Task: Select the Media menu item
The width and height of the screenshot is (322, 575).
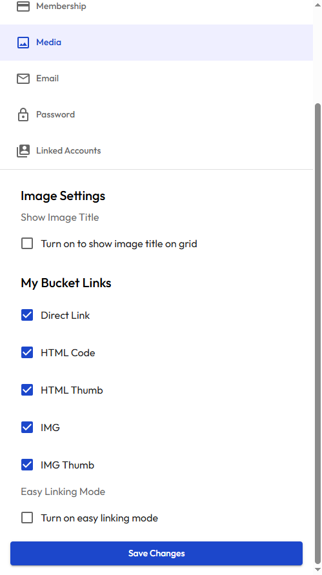Action: [x=156, y=43]
